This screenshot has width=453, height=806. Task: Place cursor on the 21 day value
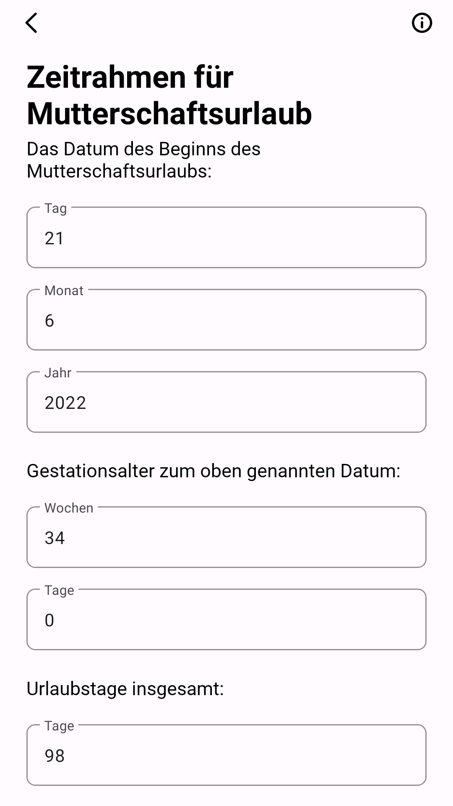[54, 238]
